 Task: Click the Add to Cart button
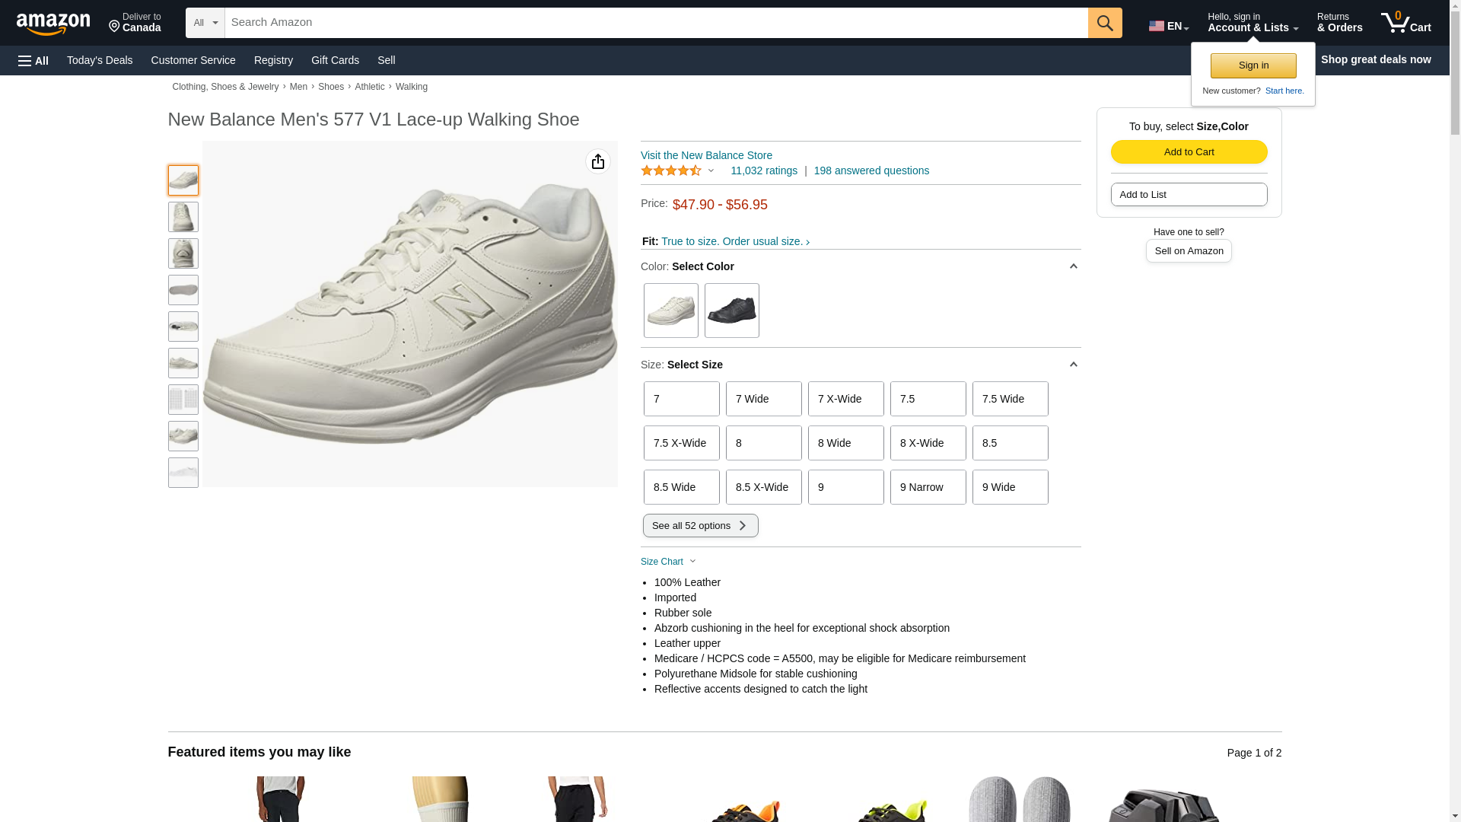(1189, 151)
